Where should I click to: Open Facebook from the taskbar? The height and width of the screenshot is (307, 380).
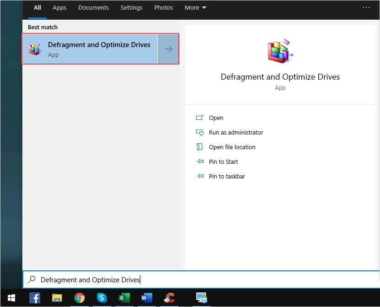35,298
